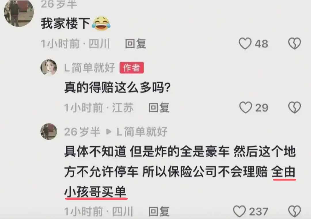The image size is (311, 219).
Task: Click the reply arrow between usernames
Action: tap(109, 132)
